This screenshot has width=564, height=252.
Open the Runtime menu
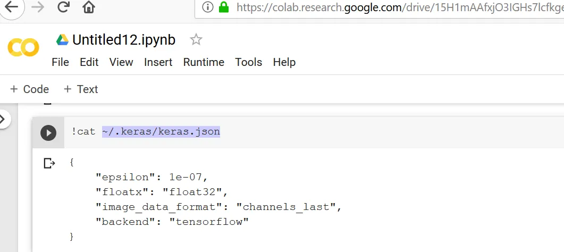(204, 62)
